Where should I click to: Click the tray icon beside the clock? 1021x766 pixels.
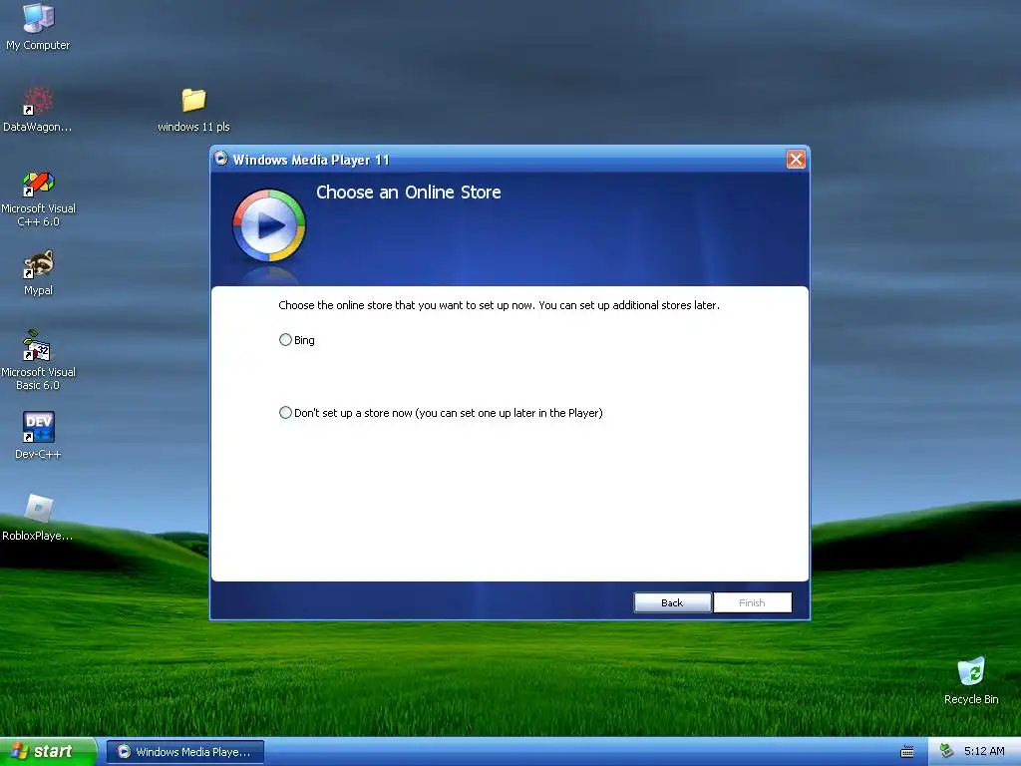946,751
